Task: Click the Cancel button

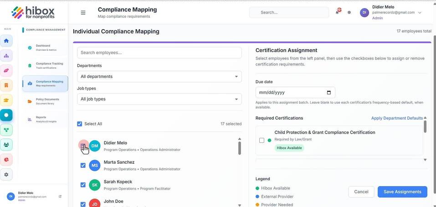Action: click(x=361, y=192)
